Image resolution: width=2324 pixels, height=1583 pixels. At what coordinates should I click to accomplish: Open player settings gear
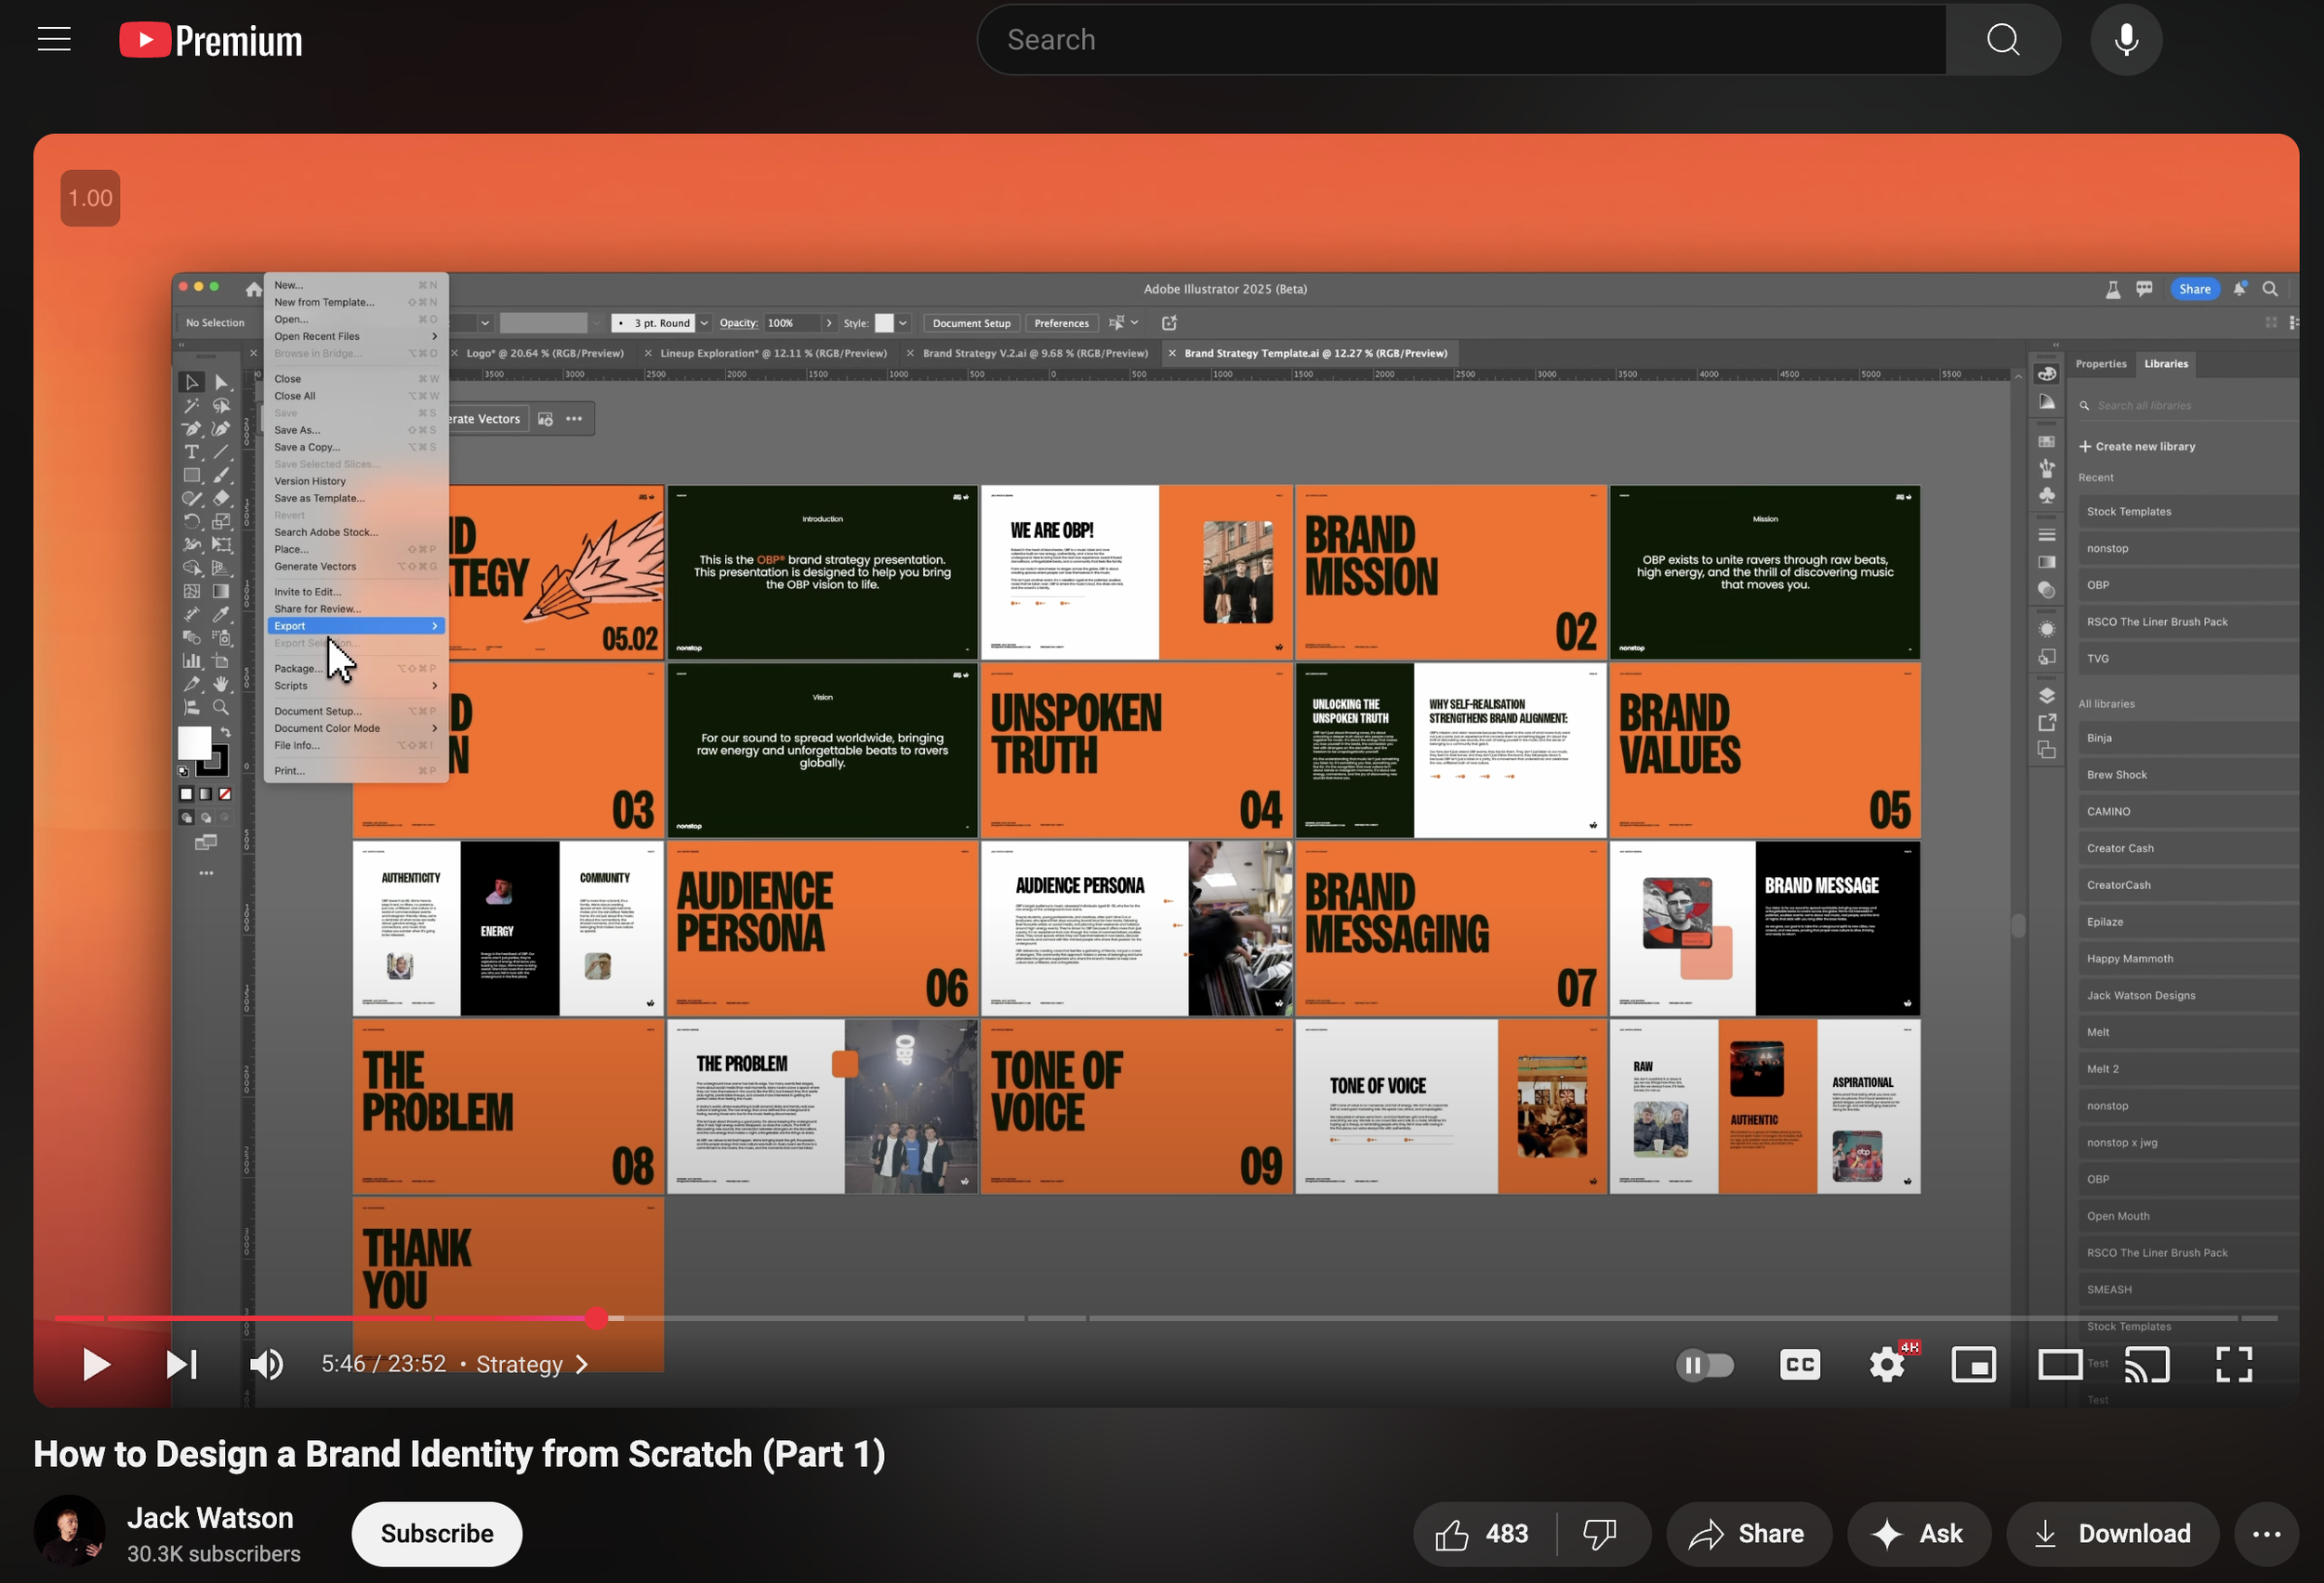pyautogui.click(x=1887, y=1364)
